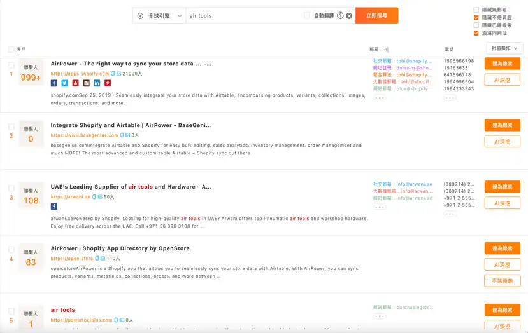The width and height of the screenshot is (528, 333).
Task: Expand more phone numbers for arwani.ae result
Action: (x=450, y=214)
